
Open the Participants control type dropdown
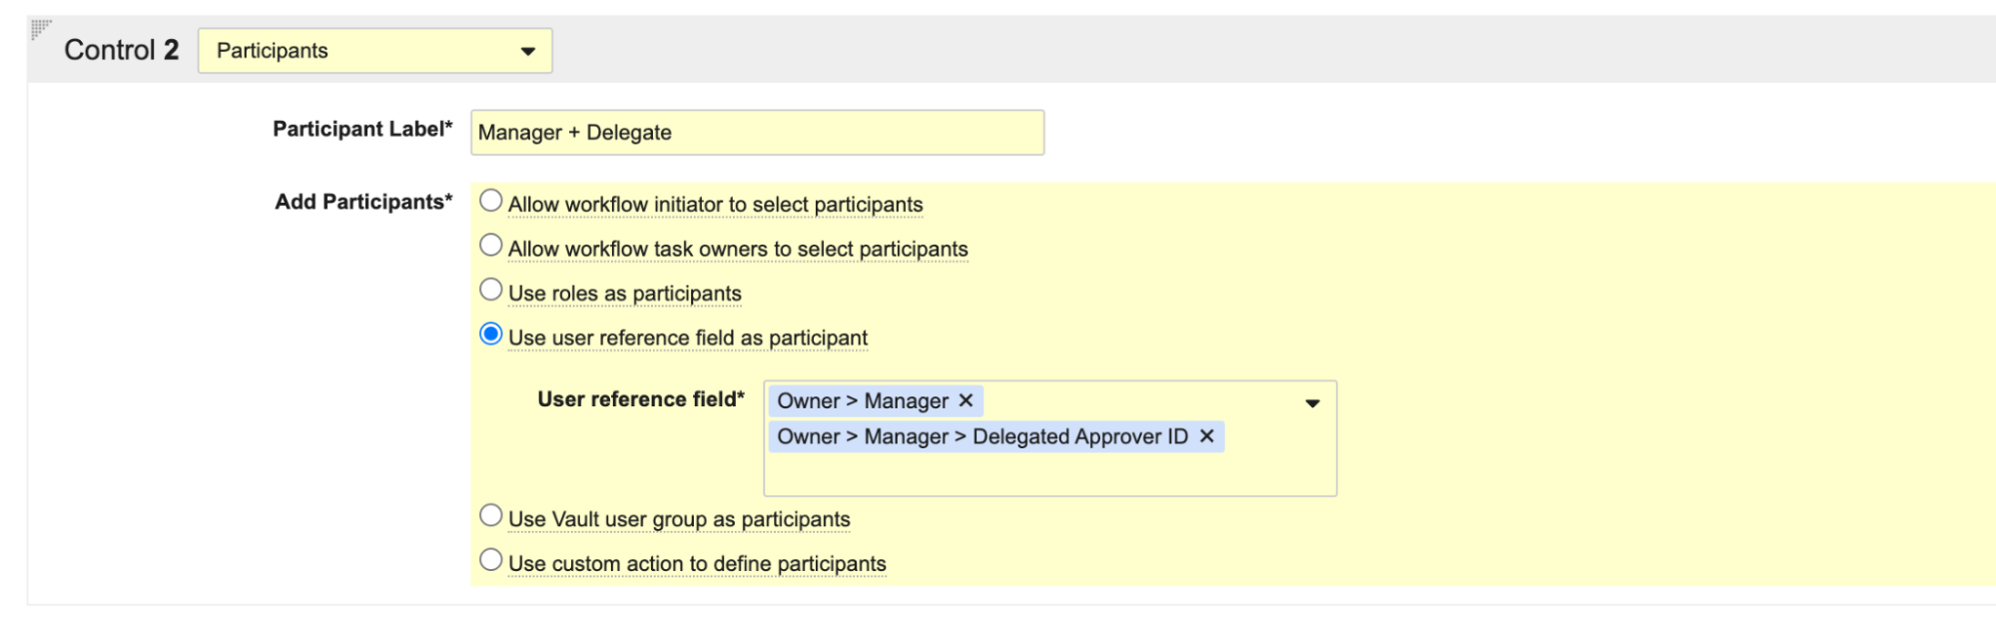374,51
